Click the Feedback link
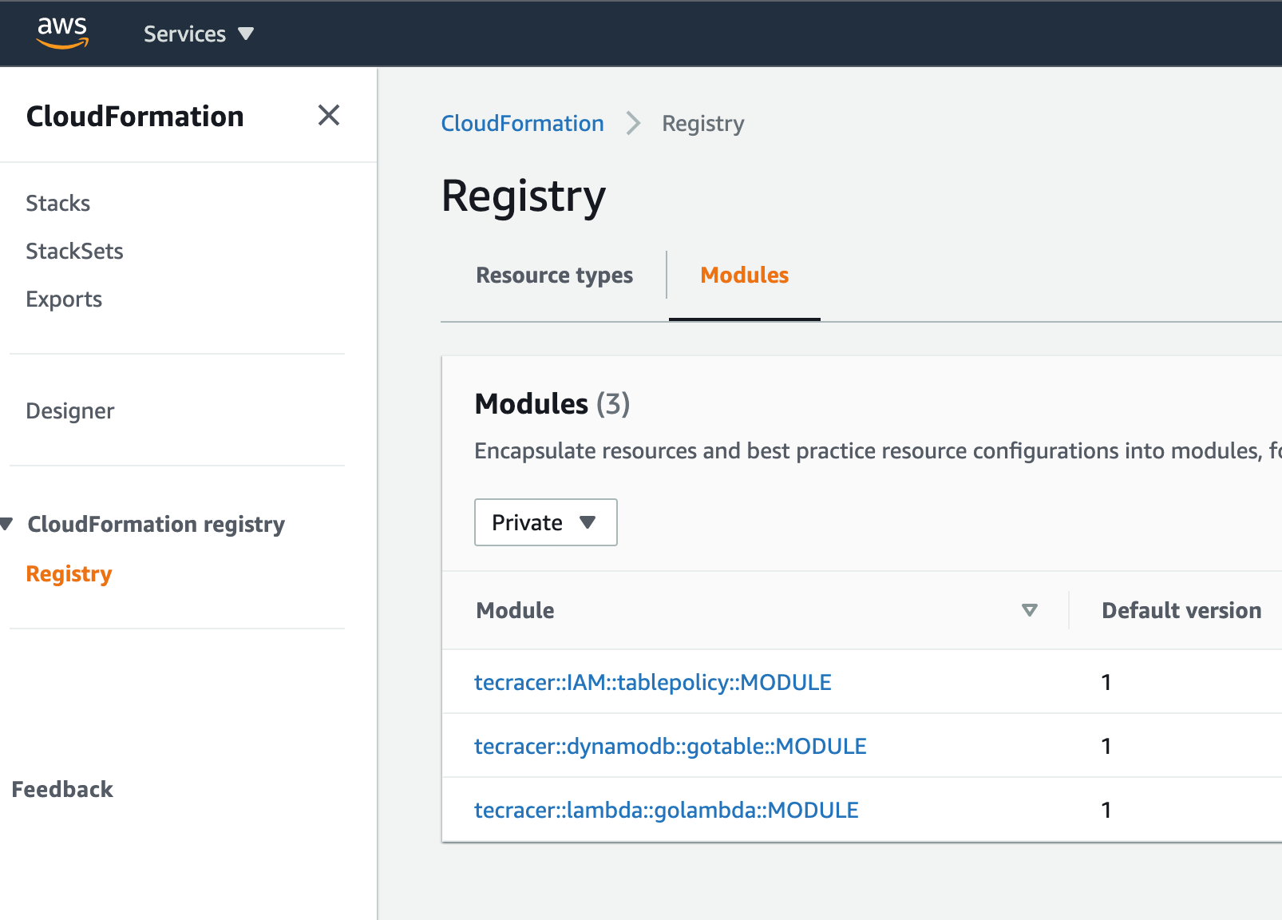 [62, 789]
